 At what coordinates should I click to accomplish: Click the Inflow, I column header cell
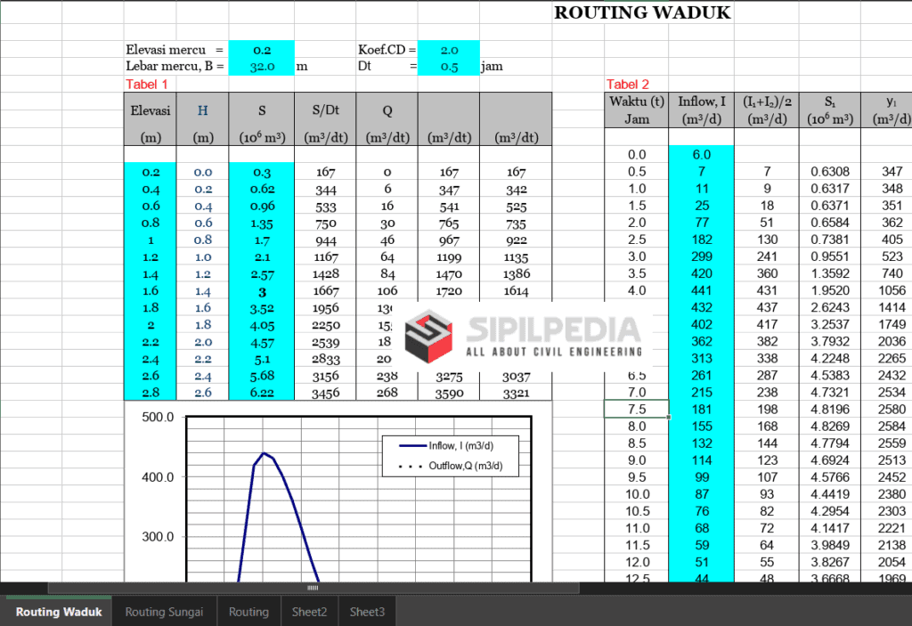pos(701,110)
